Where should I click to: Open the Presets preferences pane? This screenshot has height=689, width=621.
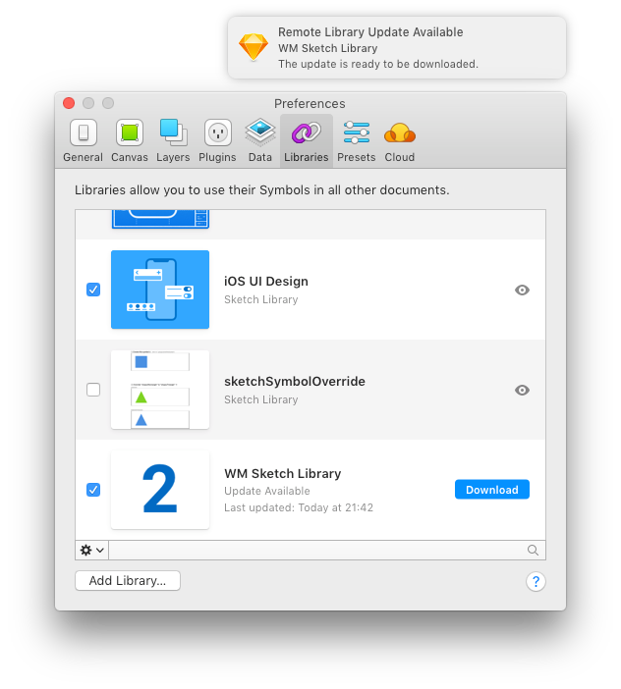point(357,141)
